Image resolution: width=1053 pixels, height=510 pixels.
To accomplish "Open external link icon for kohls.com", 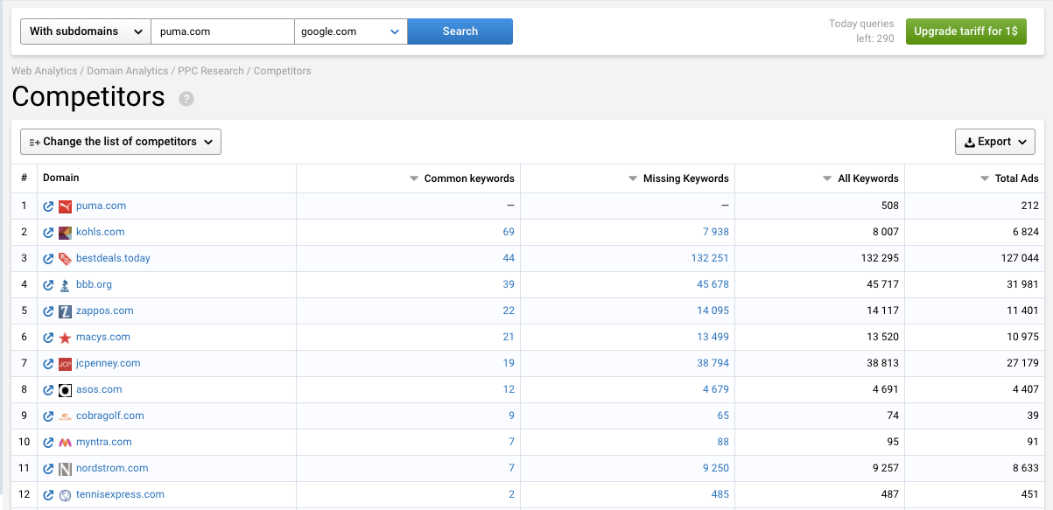I will pos(49,233).
